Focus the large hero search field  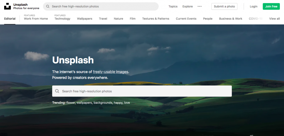142,91
